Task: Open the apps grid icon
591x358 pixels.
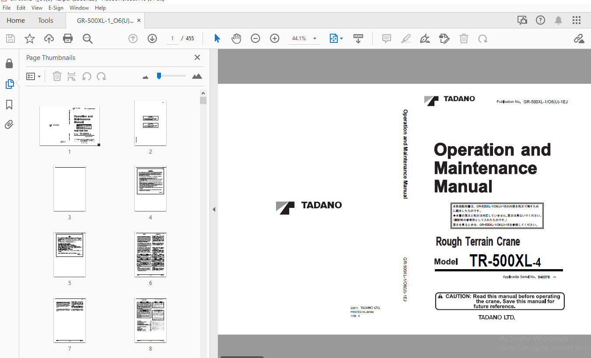Action: pyautogui.click(x=577, y=20)
